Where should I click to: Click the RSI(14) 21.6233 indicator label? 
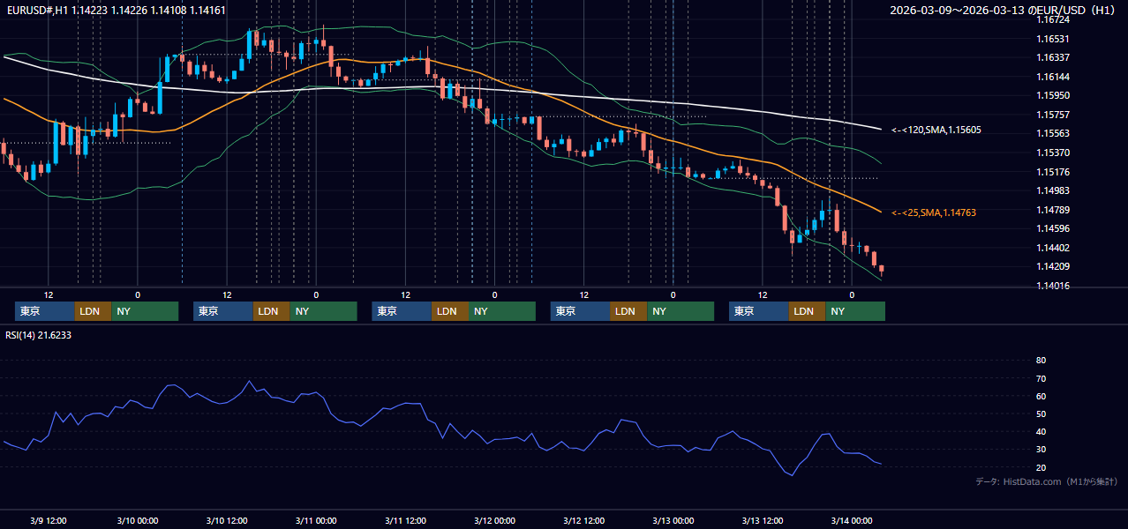39,335
